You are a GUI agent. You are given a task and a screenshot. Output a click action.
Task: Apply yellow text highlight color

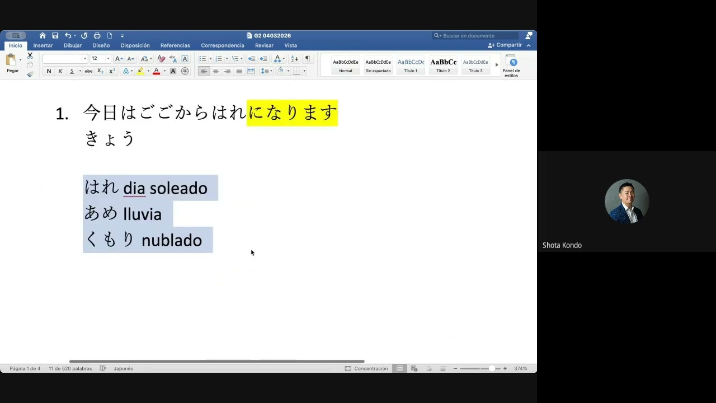(140, 71)
